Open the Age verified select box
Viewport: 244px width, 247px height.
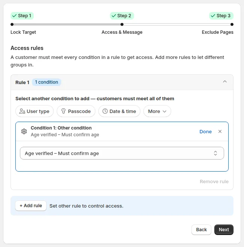[x=122, y=153]
